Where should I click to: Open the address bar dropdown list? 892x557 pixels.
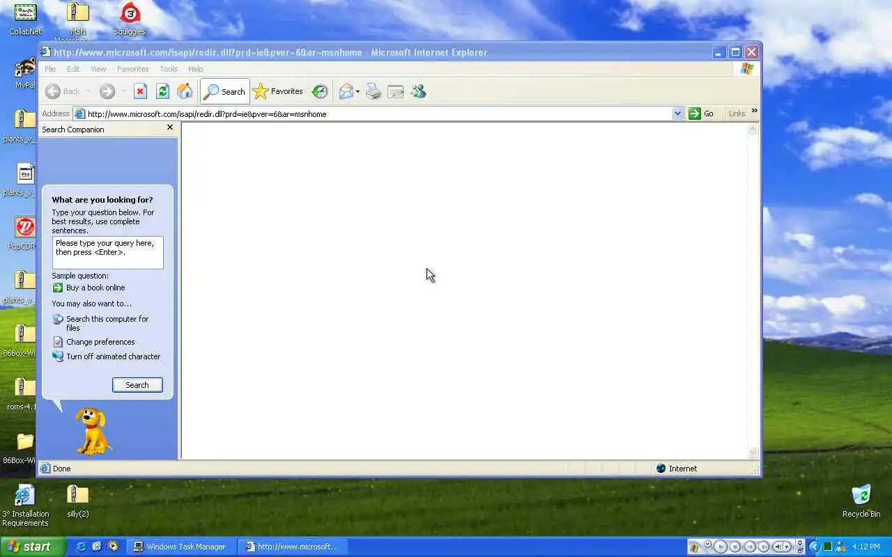point(677,113)
